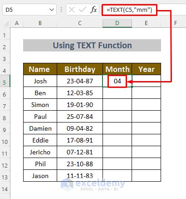This screenshot has width=186, height=199.
Task: Select the birthday cell 07-12-81
Action: tap(80, 152)
